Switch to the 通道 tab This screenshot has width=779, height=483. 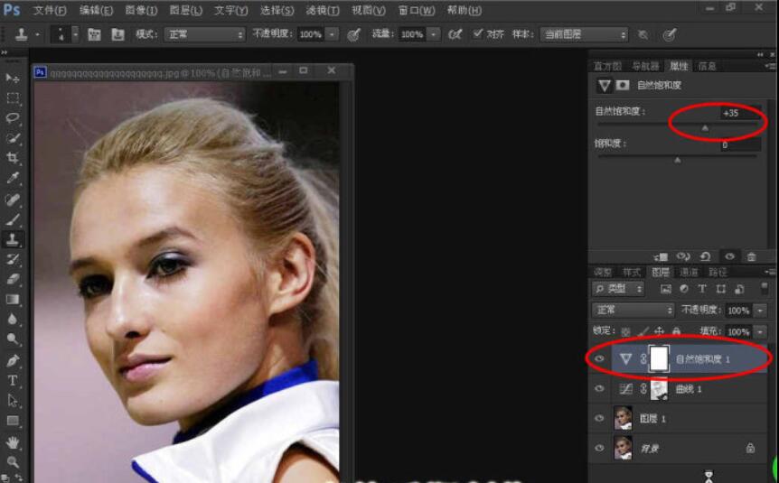689,272
